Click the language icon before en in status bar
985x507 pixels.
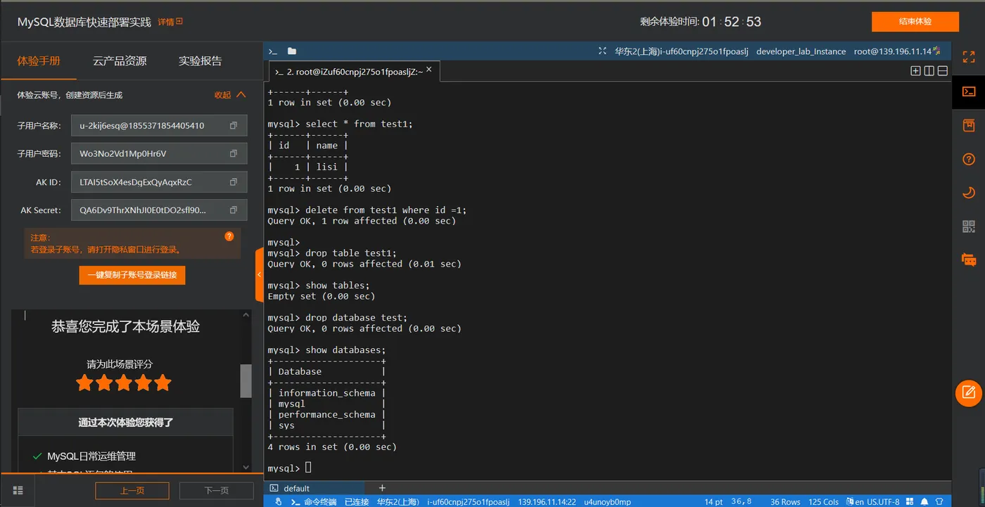[850, 501]
